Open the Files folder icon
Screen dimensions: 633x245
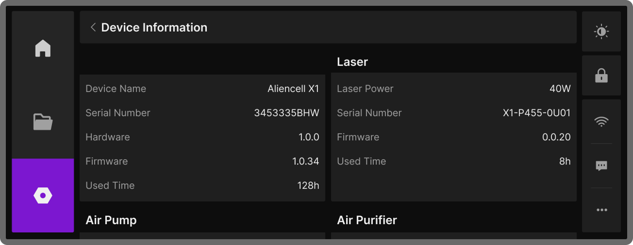pos(43,122)
